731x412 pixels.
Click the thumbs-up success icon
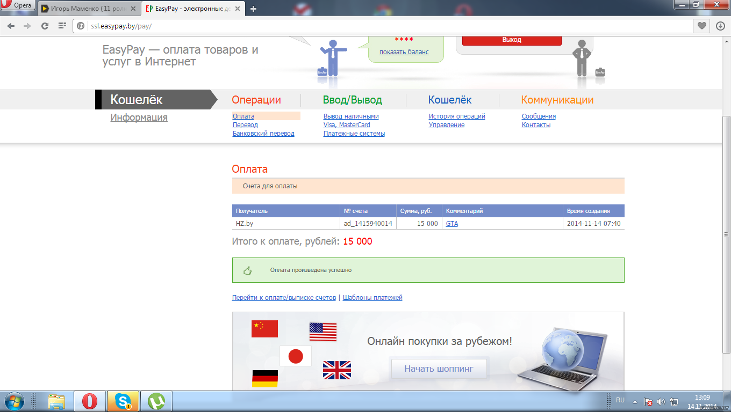[248, 270]
